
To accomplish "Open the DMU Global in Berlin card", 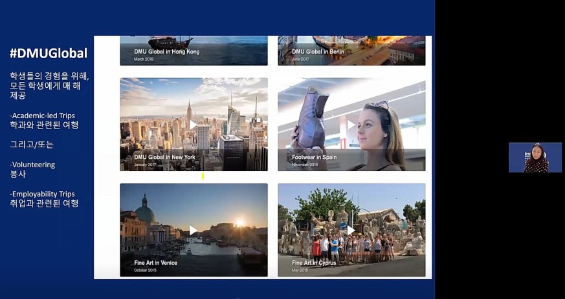I will (x=351, y=50).
